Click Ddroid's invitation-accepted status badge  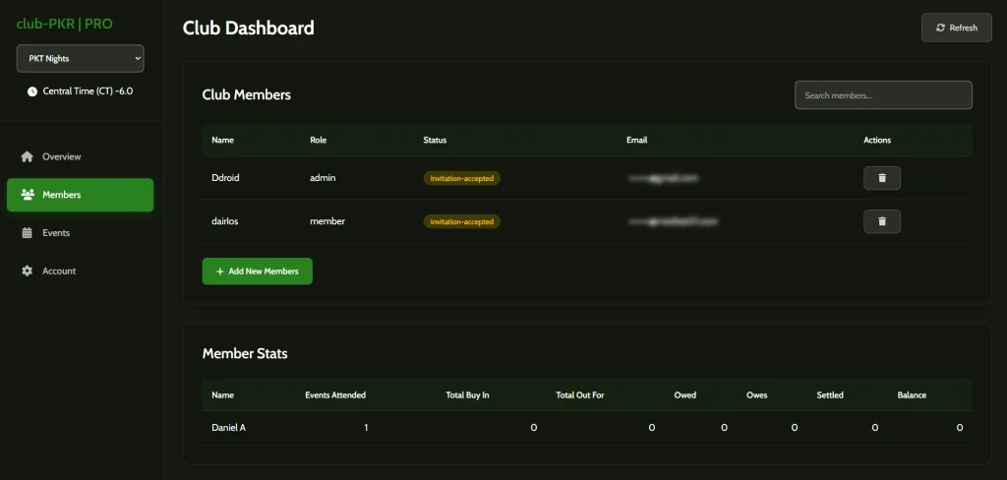pos(461,179)
